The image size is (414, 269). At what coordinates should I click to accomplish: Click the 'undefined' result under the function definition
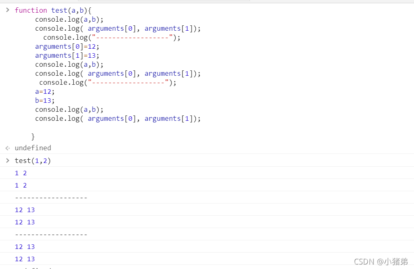33,148
